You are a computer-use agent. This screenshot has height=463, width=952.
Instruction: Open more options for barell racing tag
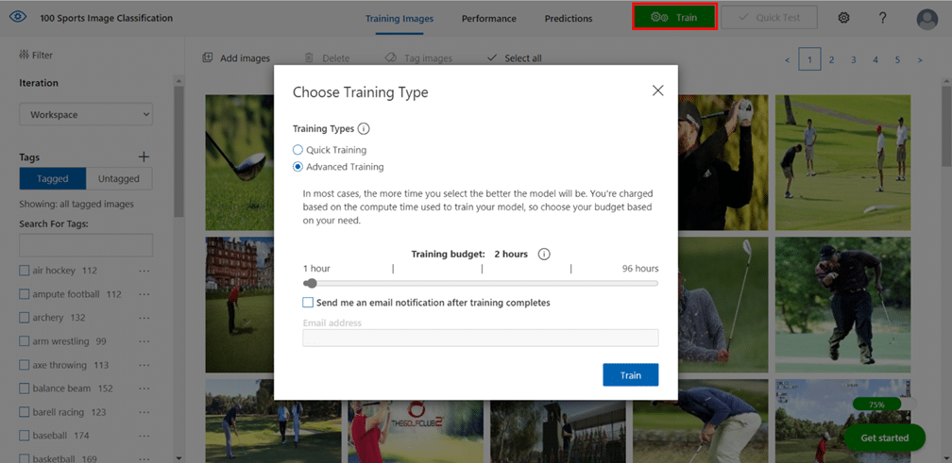click(144, 412)
